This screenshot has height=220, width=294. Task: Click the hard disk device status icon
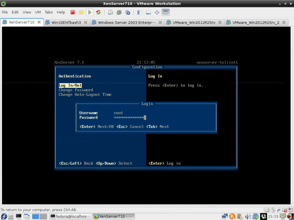(267, 210)
